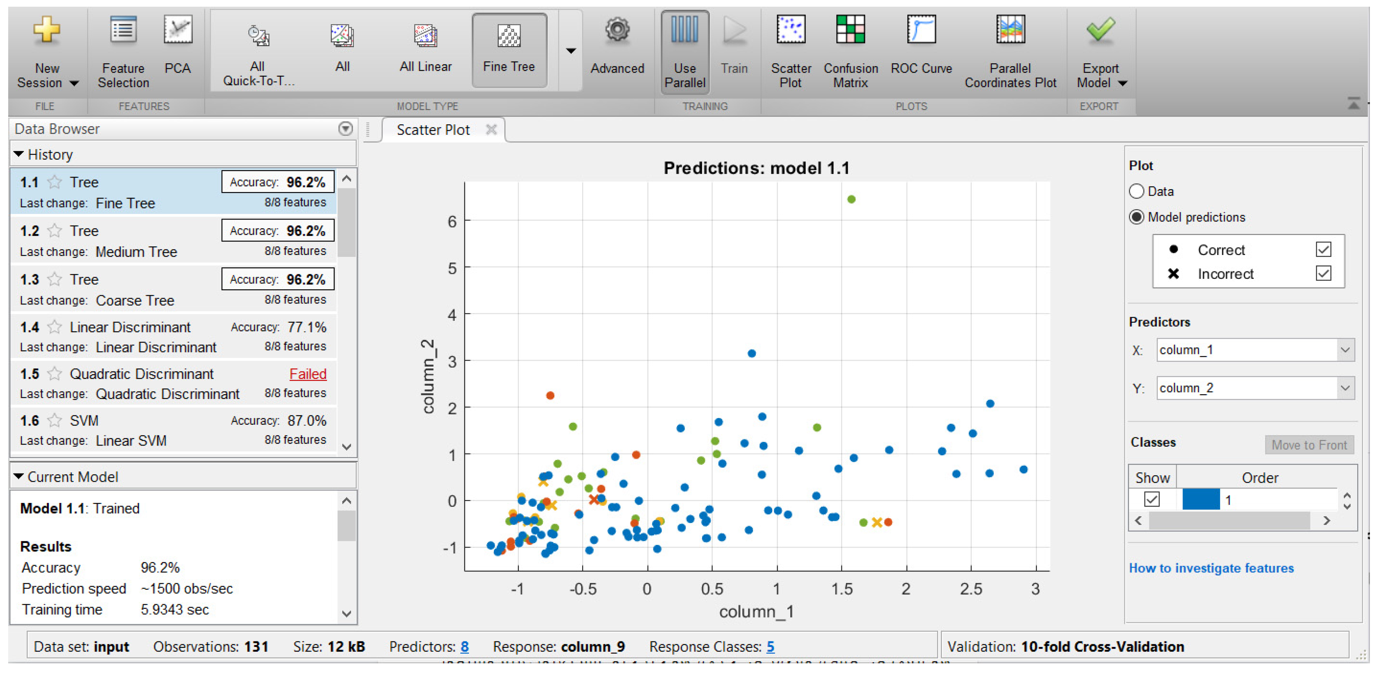The height and width of the screenshot is (673, 1377).
Task: Open the Y predictor column_2 dropdown
Action: click(x=1345, y=388)
